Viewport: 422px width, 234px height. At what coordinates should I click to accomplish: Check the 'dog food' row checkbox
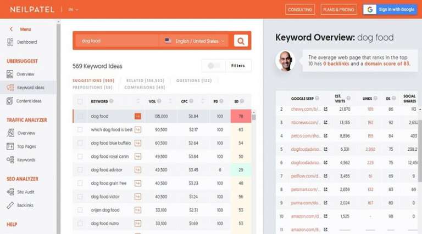[x=80, y=116]
